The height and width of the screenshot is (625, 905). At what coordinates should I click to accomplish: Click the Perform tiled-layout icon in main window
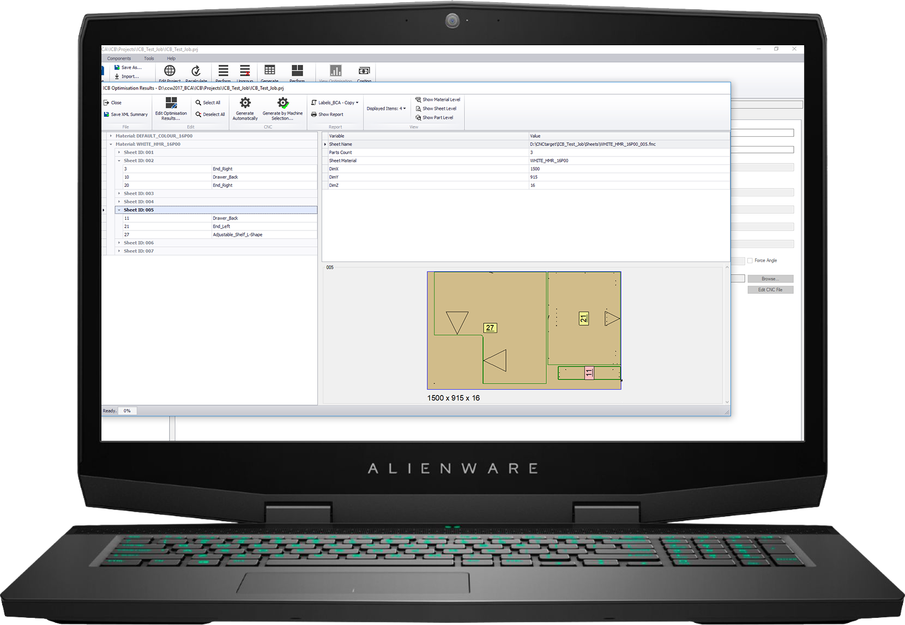pyautogui.click(x=297, y=70)
